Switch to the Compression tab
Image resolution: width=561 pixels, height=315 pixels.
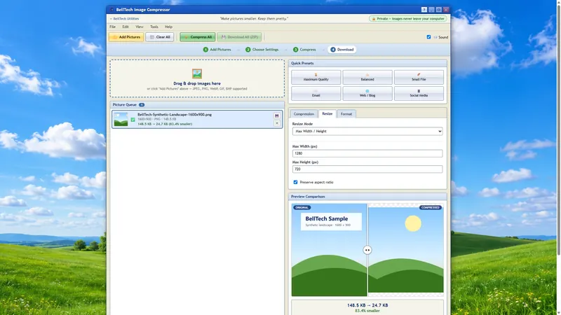304,114
